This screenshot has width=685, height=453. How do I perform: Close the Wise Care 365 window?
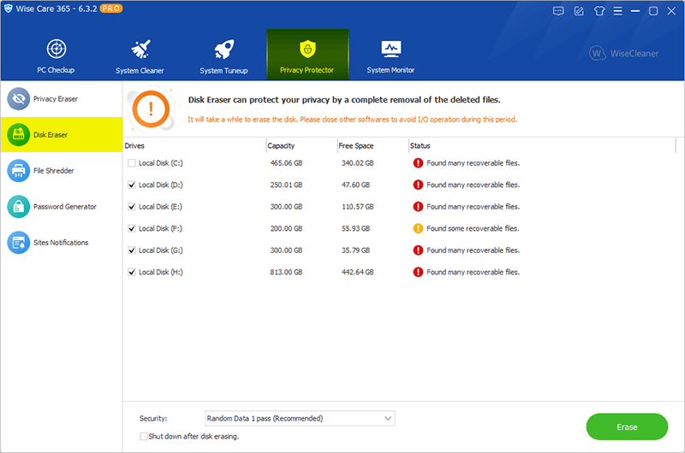[671, 11]
